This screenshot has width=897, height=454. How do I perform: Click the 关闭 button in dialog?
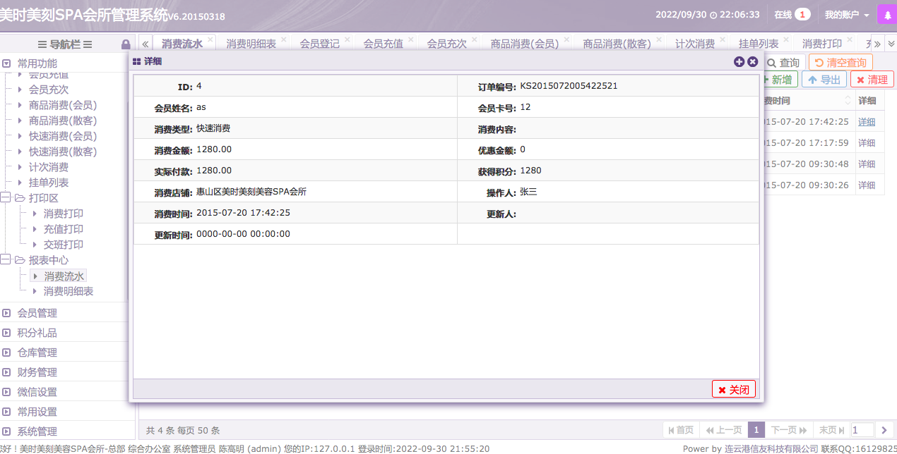734,389
